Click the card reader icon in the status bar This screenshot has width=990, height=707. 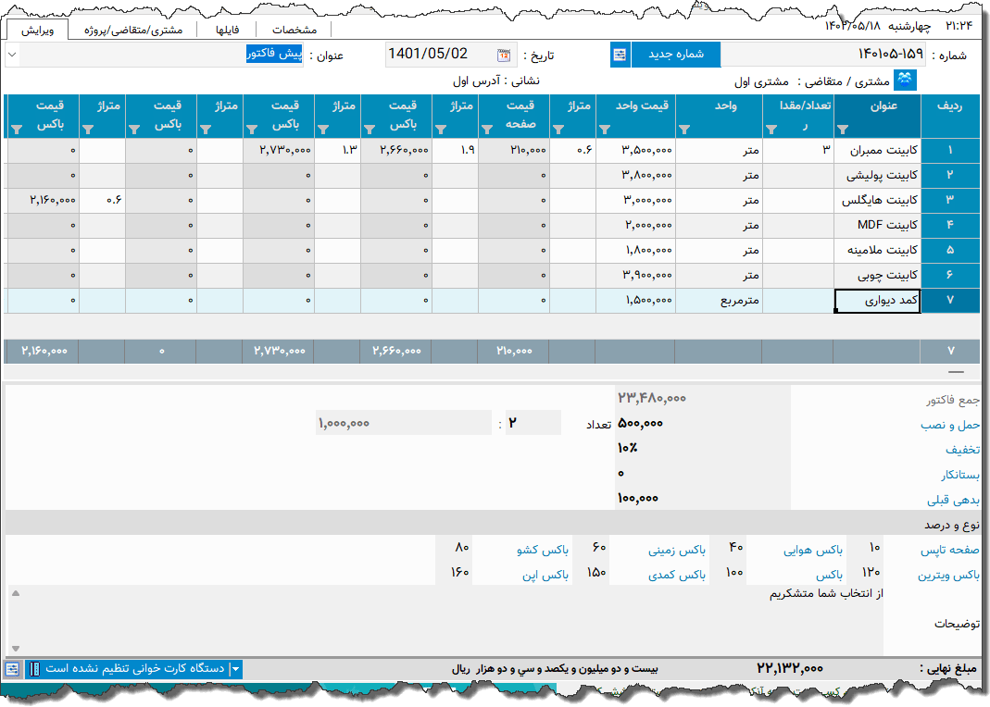pos(35,668)
